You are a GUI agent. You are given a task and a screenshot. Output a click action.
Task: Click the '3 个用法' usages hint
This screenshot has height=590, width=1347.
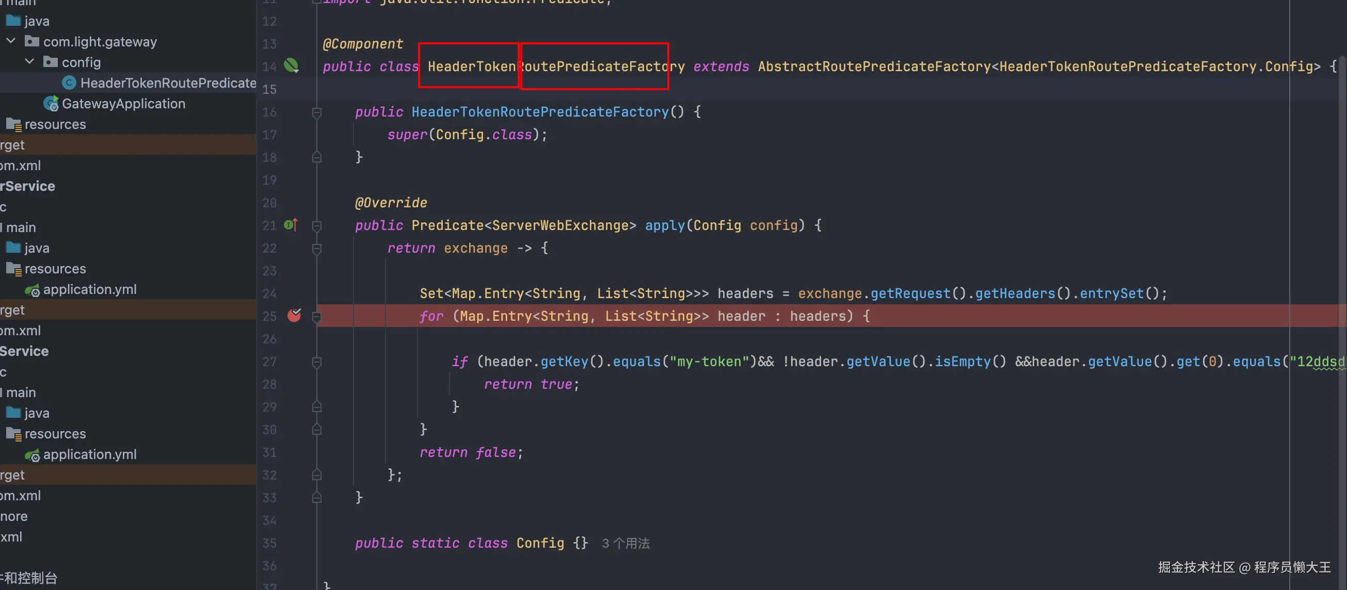626,544
